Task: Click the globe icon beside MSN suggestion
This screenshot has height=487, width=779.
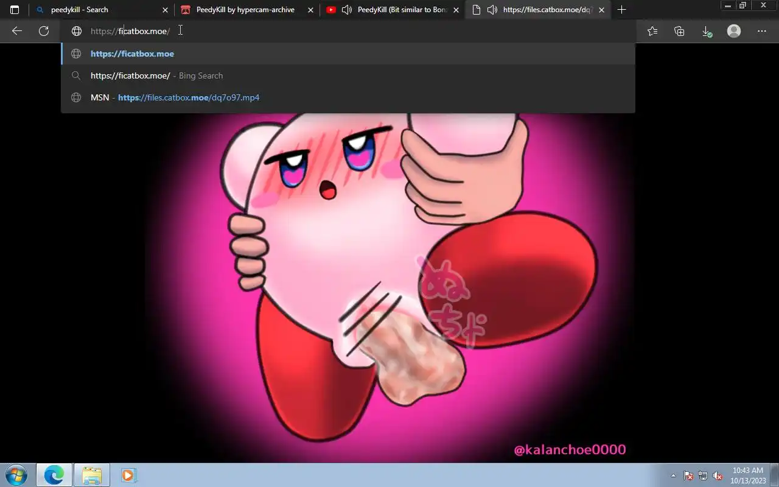Action: 76,97
